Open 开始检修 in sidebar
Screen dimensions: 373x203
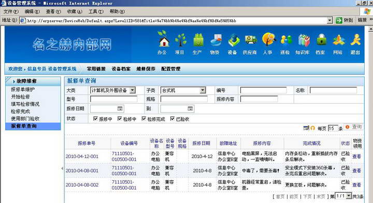(x=20, y=97)
